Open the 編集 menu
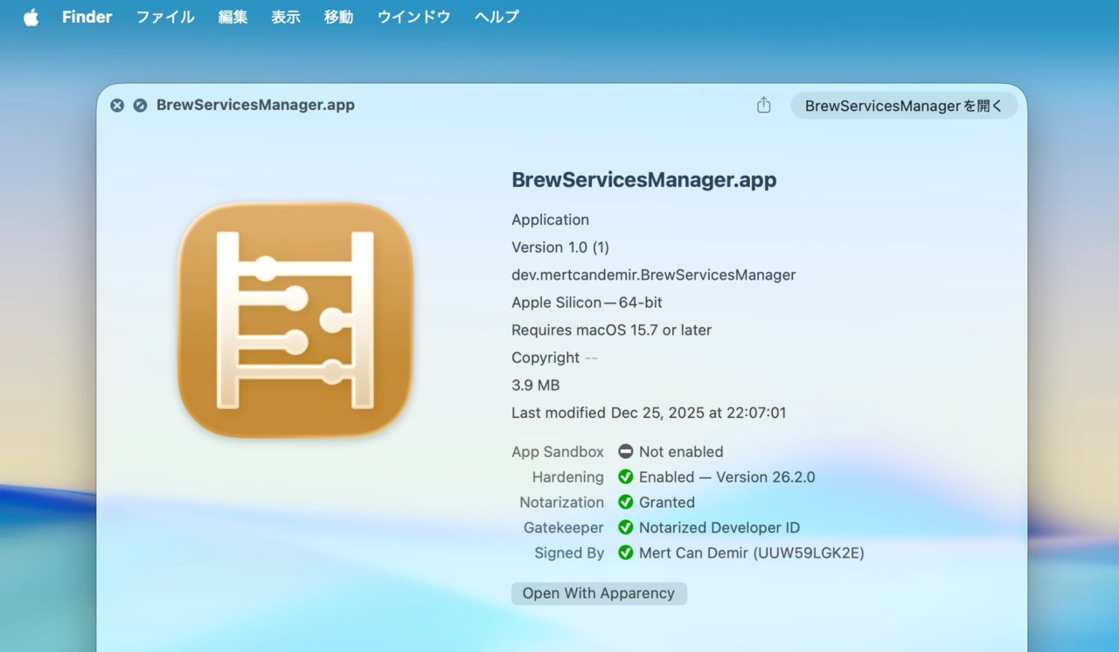 (232, 17)
